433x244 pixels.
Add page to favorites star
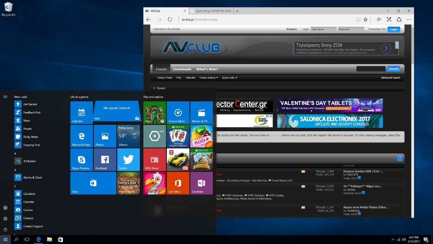point(365,19)
